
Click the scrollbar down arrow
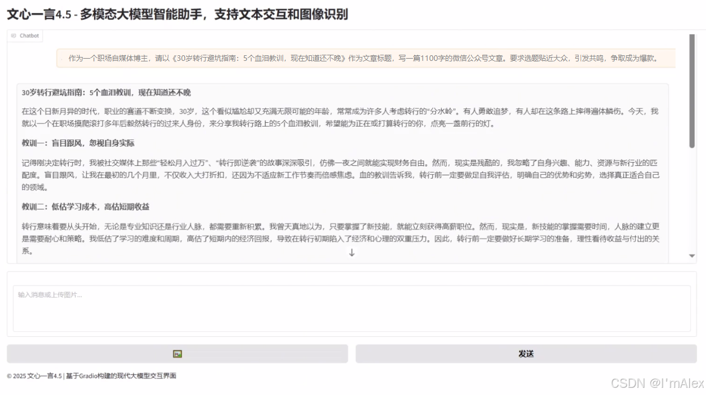692,256
